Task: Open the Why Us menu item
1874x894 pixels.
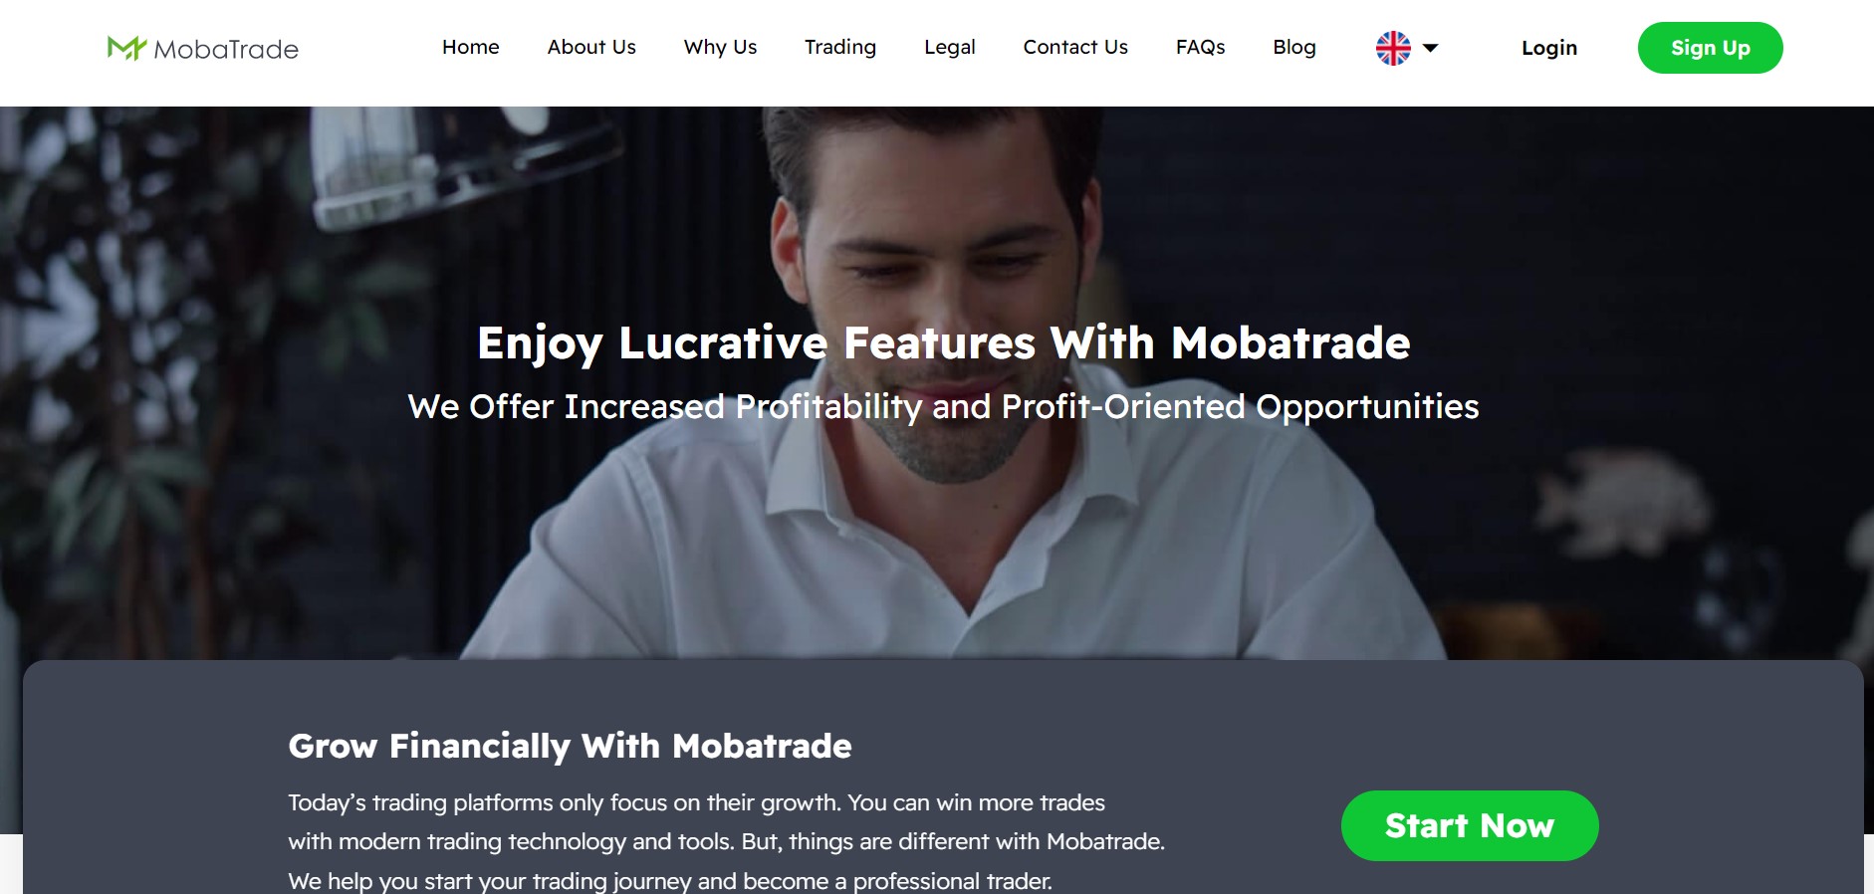Action: pos(720,47)
